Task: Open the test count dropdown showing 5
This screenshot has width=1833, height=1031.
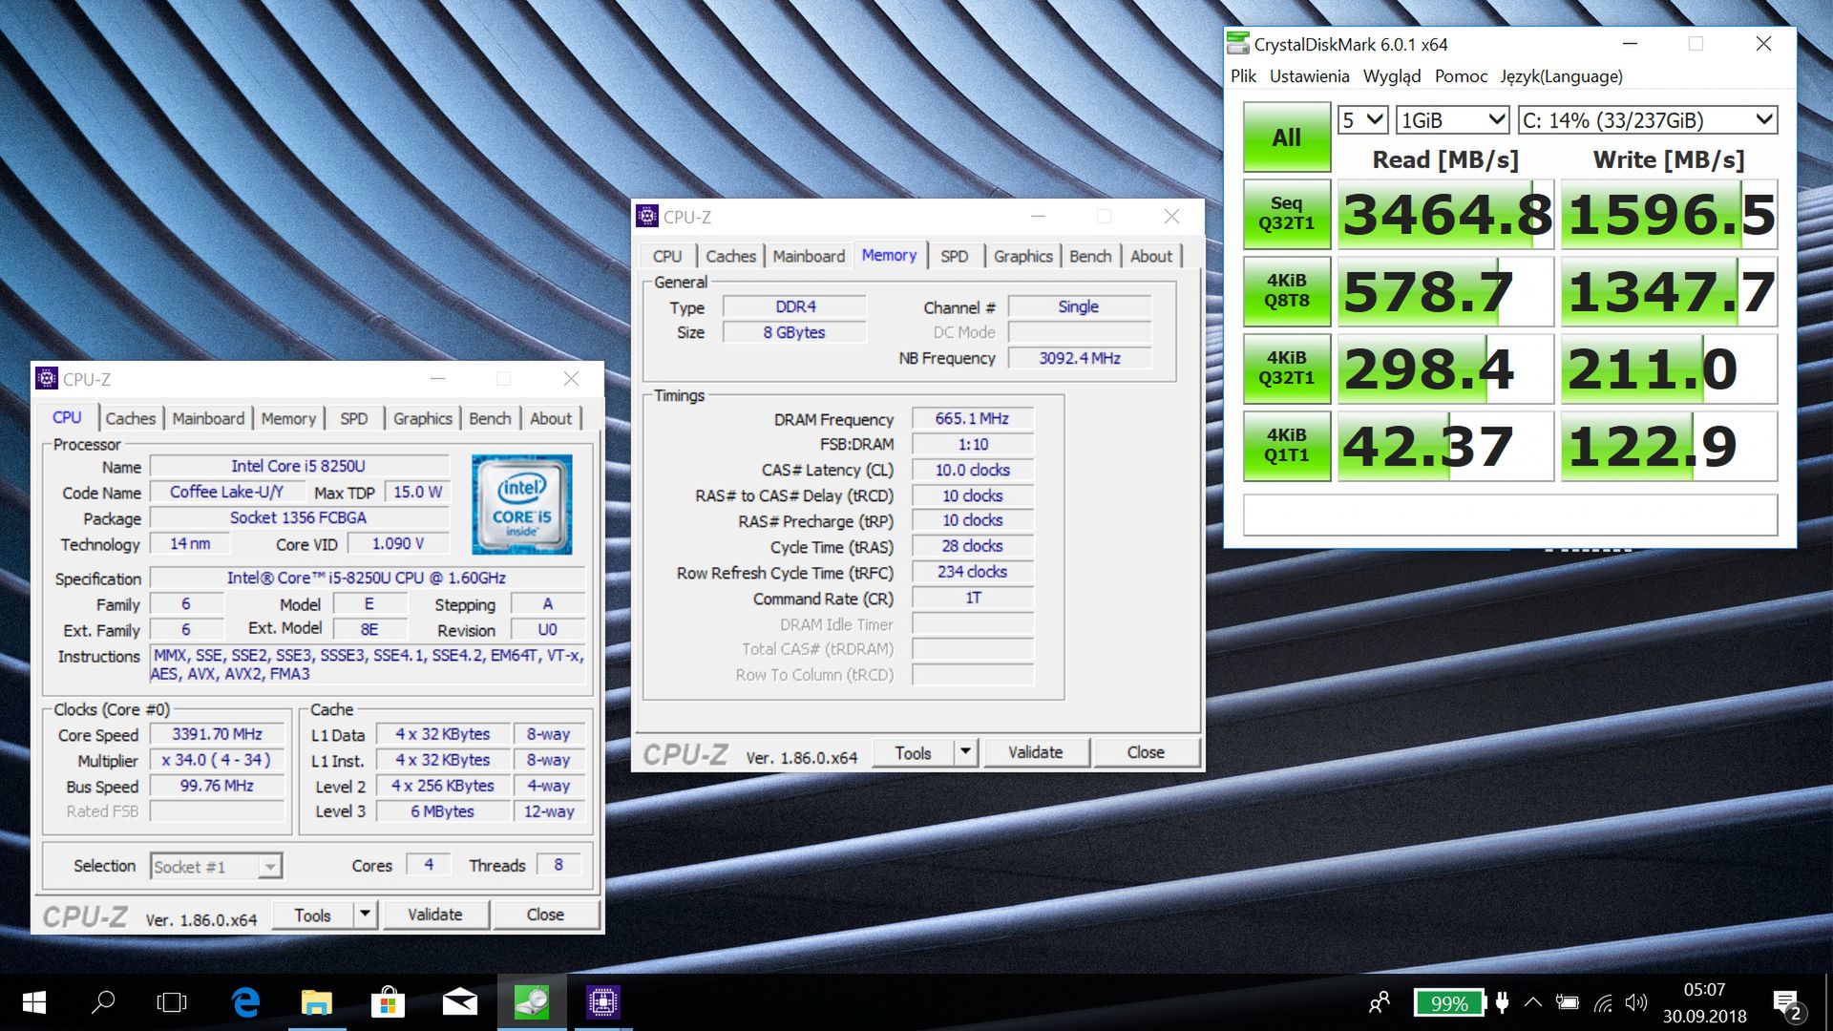Action: [x=1362, y=120]
